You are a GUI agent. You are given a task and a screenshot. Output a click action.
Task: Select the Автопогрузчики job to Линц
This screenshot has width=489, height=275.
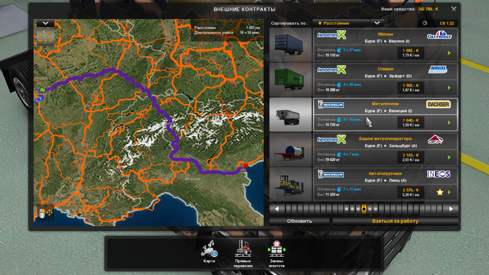(x=385, y=184)
